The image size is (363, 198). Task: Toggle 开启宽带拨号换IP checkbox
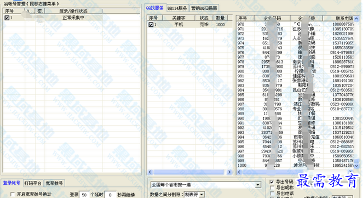pos(13,194)
